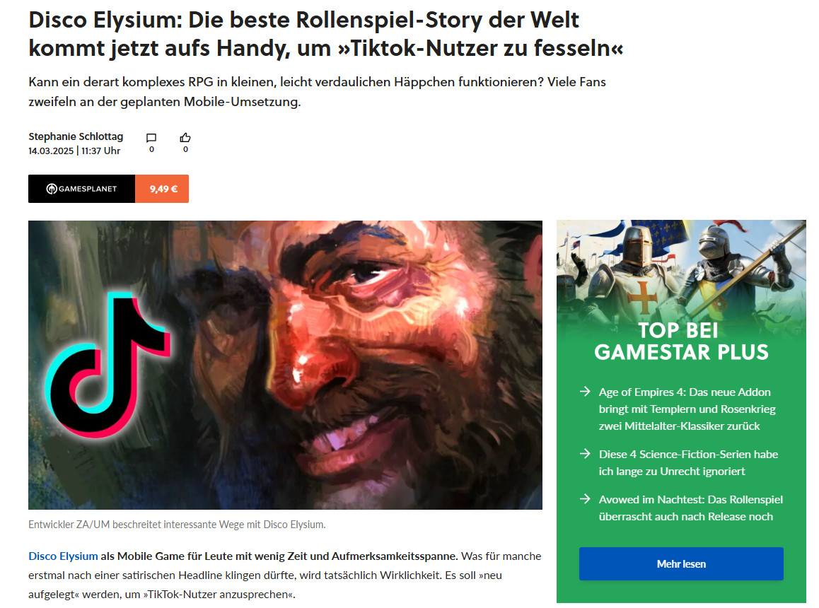Viewport: 819px width, 608px height.
Task: Click the comment count number
Action: pyautogui.click(x=151, y=149)
